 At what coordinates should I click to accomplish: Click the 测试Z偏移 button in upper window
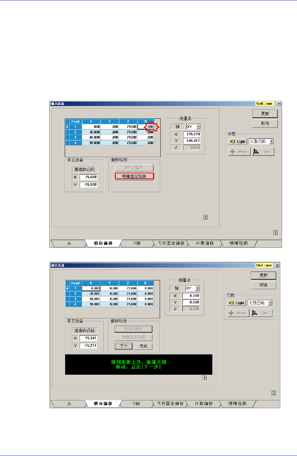134,168
